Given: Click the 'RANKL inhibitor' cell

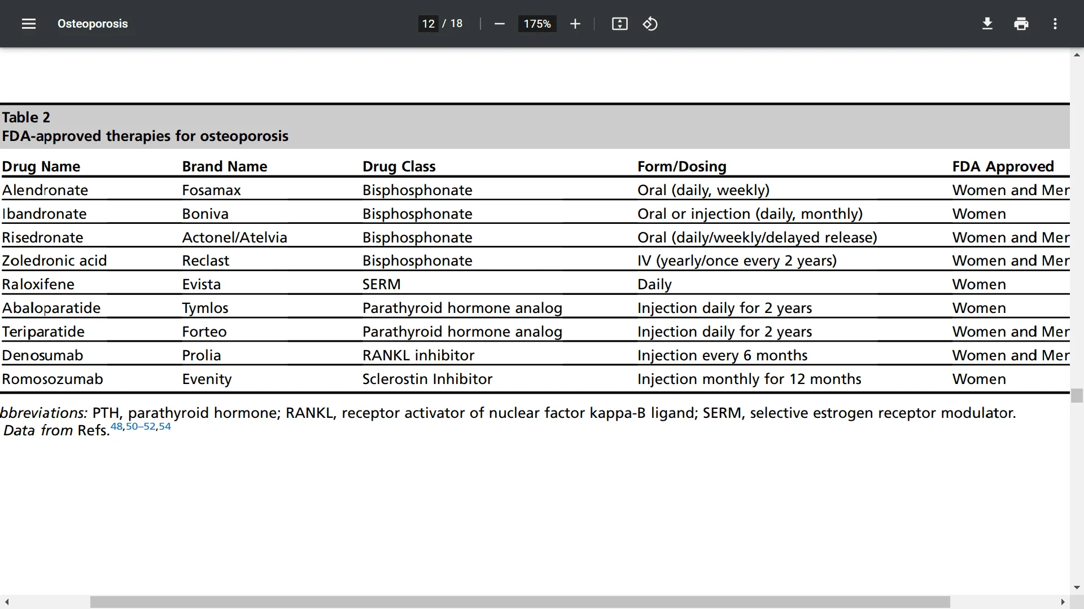Looking at the screenshot, I should (418, 355).
